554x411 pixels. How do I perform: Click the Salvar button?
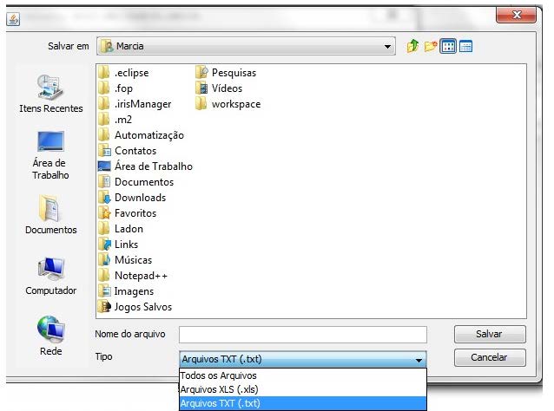pyautogui.click(x=490, y=334)
